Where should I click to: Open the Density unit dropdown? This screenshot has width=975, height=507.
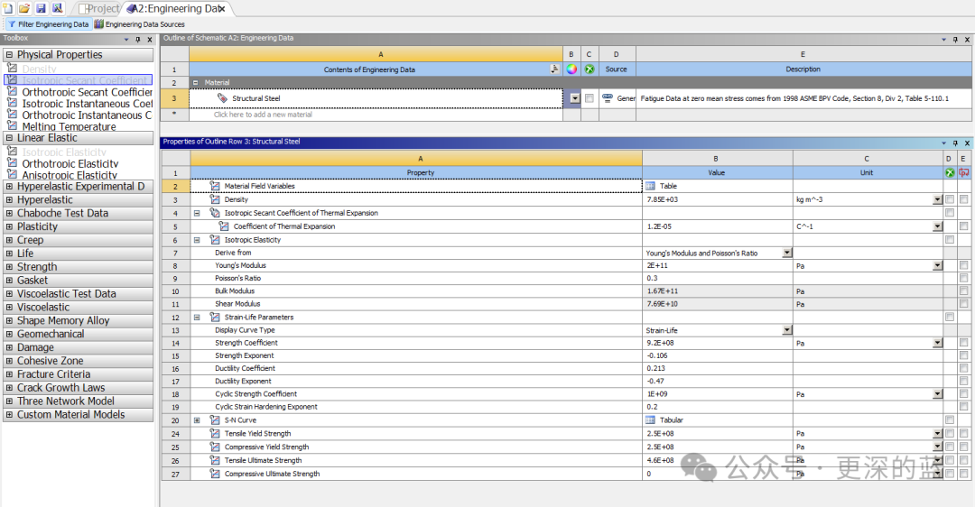tap(937, 199)
